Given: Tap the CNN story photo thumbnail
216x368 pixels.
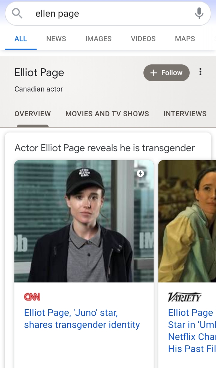Looking at the screenshot, I should (x=84, y=221).
